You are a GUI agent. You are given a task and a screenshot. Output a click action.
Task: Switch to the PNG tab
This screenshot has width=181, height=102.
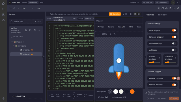coord(131,27)
